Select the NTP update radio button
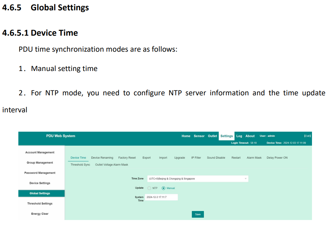 [149, 188]
